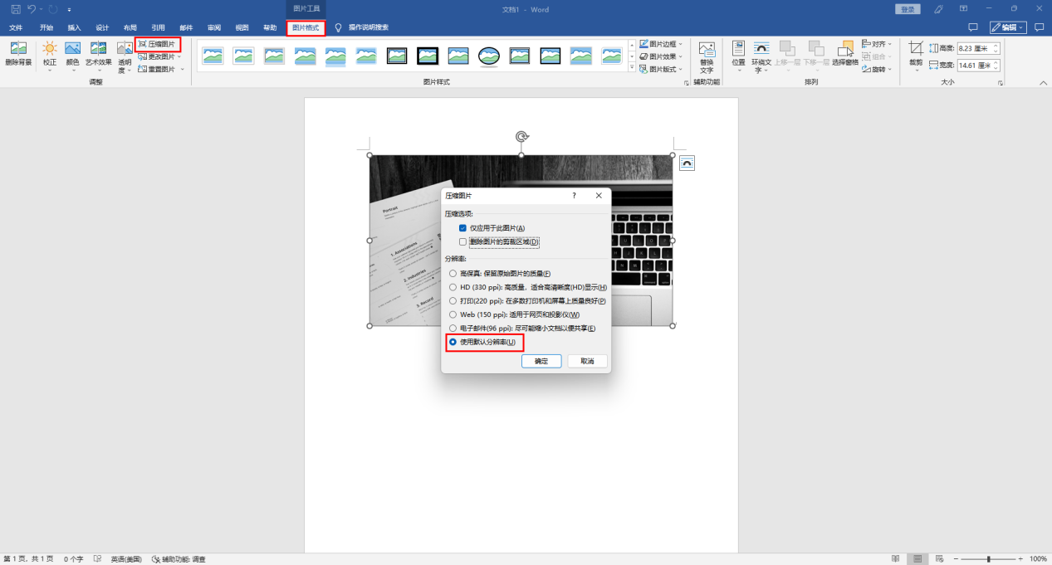Open the comments icon at far right of the ribbon tabs
Screen dimensions: 1052x565
point(1039,27)
